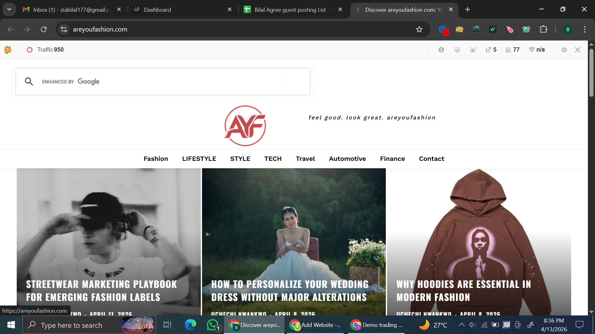Open Chrome three-dot menu

tap(584, 29)
